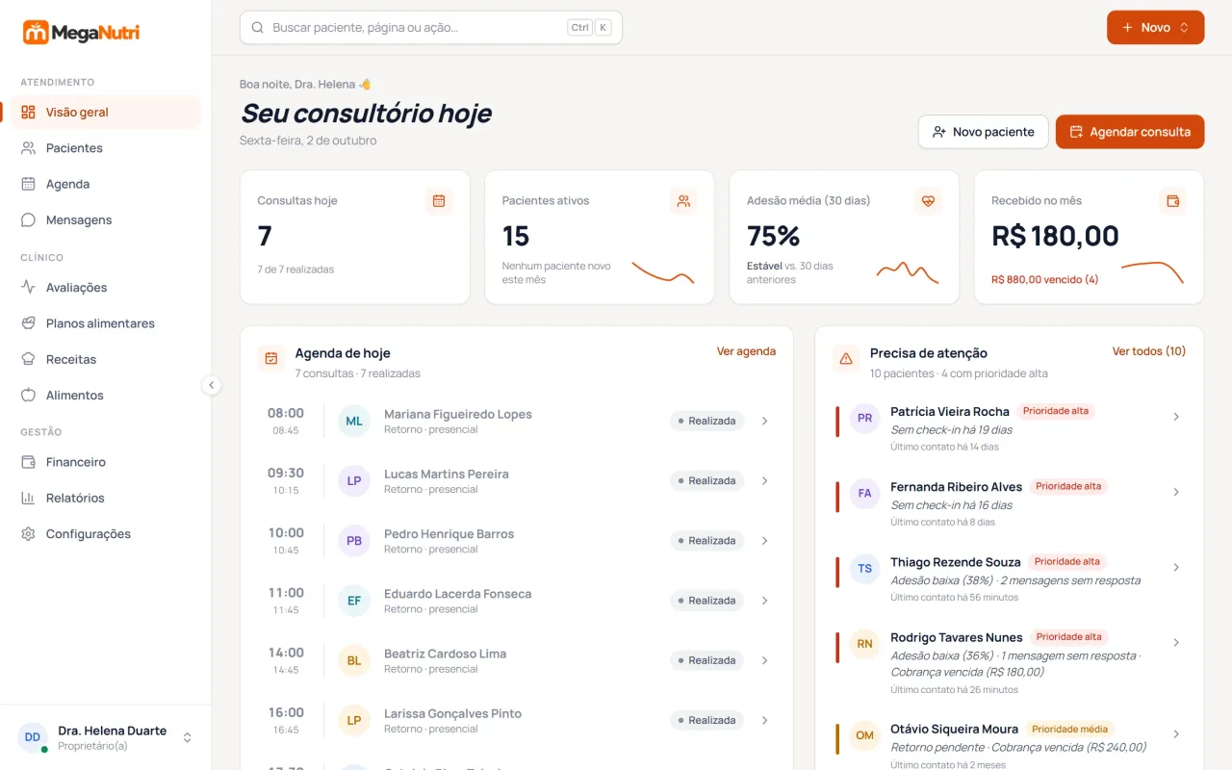Open the Dra. Helena Duarte account switcher

(x=106, y=737)
